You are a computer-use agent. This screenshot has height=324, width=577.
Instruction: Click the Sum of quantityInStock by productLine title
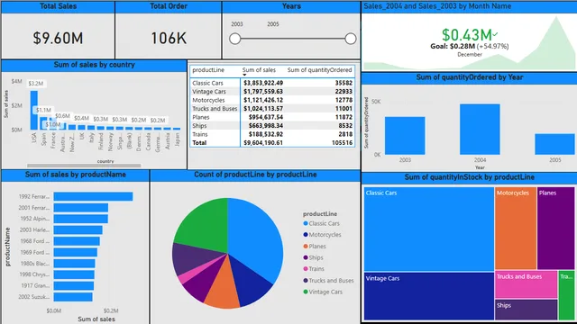coord(469,177)
